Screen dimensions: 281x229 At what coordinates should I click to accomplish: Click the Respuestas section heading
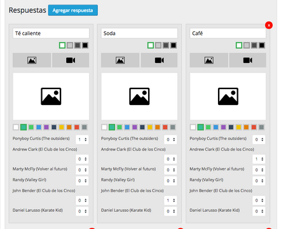pos(27,10)
